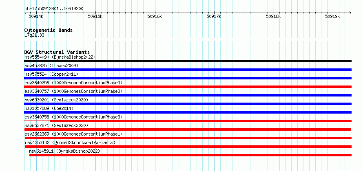Click the right arrow of the ruler
The image size is (363, 171).
350,13
